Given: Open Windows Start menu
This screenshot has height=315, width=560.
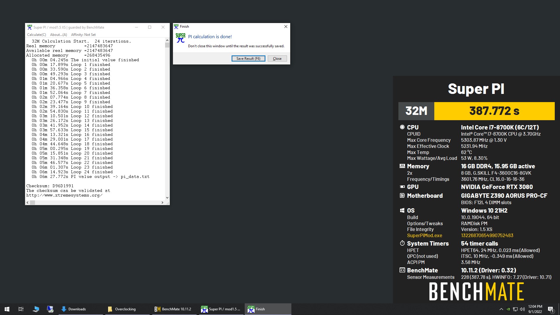Looking at the screenshot, I should 7,309.
